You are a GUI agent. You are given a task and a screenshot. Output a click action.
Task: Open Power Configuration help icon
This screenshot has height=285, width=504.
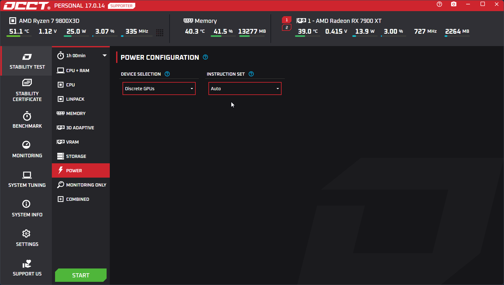pyautogui.click(x=206, y=57)
